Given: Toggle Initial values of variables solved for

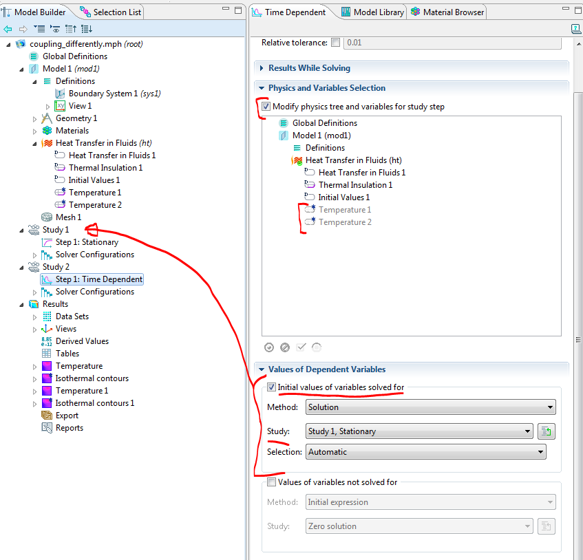Looking at the screenshot, I should 271,387.
